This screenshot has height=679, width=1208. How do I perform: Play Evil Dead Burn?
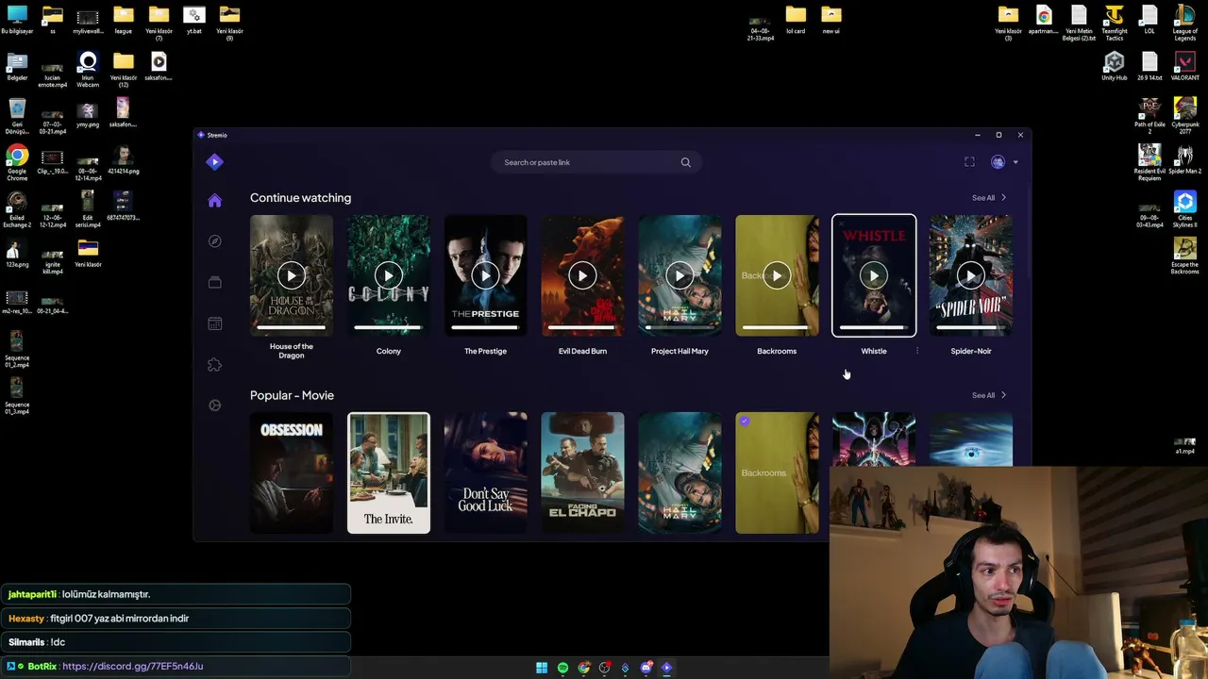tap(582, 275)
